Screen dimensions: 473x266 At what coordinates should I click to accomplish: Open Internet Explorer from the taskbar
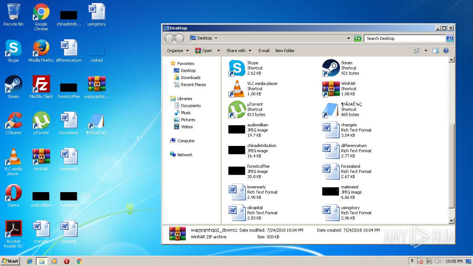point(30,261)
